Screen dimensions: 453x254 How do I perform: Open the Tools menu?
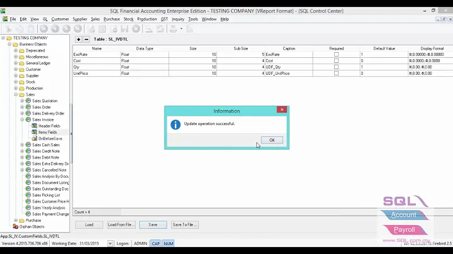(x=193, y=19)
